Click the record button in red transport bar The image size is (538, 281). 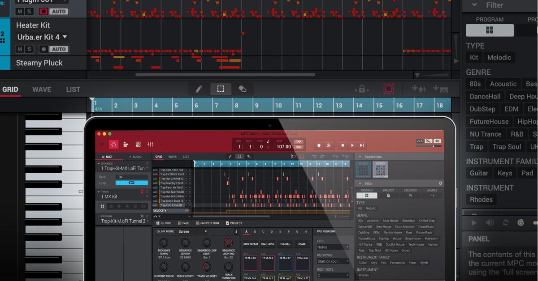[319, 145]
